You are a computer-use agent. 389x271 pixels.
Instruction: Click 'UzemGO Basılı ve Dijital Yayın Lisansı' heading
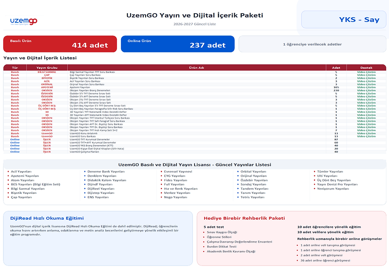[x=195, y=165]
